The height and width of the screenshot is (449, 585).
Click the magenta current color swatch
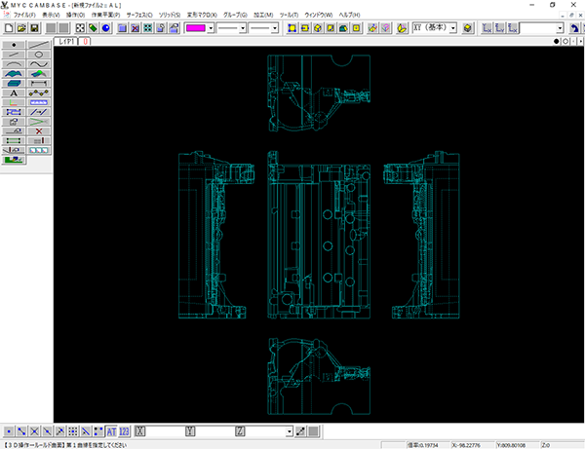tap(196, 28)
